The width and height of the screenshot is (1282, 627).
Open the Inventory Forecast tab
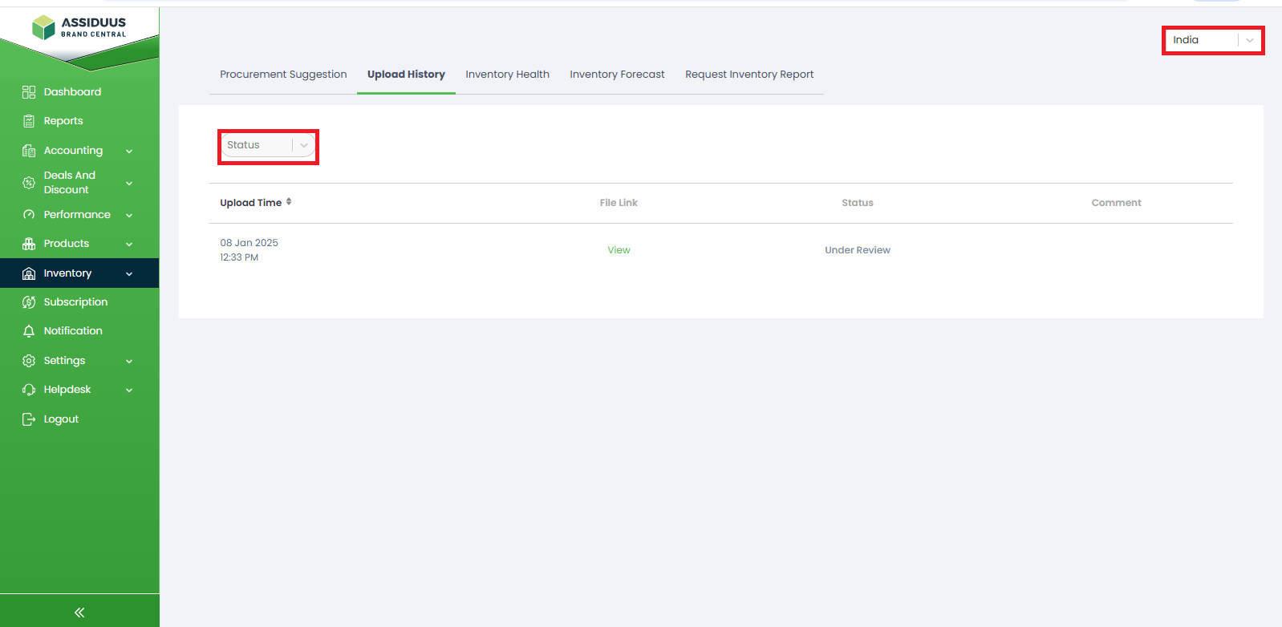[617, 75]
